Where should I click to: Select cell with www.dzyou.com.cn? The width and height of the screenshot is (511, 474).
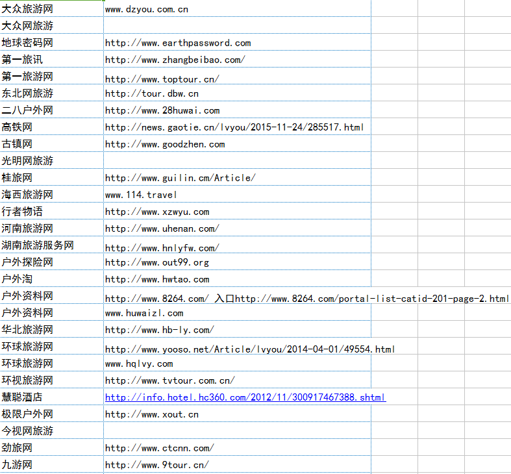(237, 8)
